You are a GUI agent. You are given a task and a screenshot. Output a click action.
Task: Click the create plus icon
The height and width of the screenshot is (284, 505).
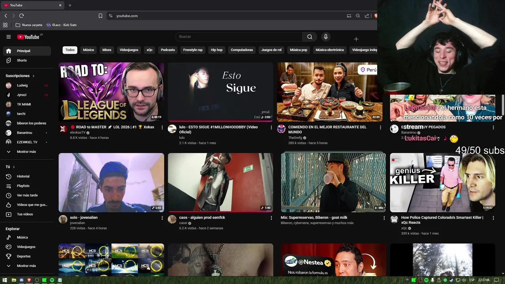(x=356, y=39)
